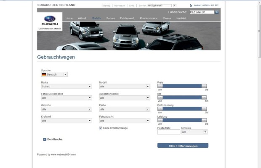Open the Erlebniswelt menu
The width and height of the screenshot is (261, 168).
pyautogui.click(x=127, y=18)
